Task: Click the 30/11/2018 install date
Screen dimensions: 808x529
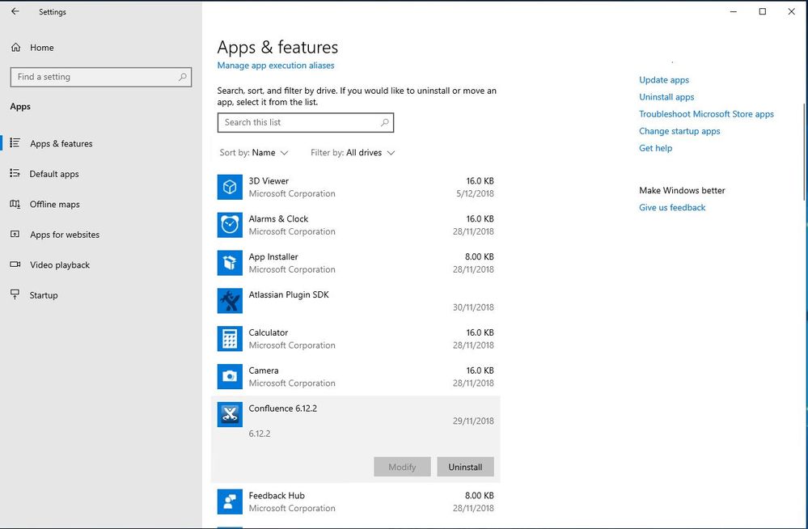Action: click(x=473, y=307)
